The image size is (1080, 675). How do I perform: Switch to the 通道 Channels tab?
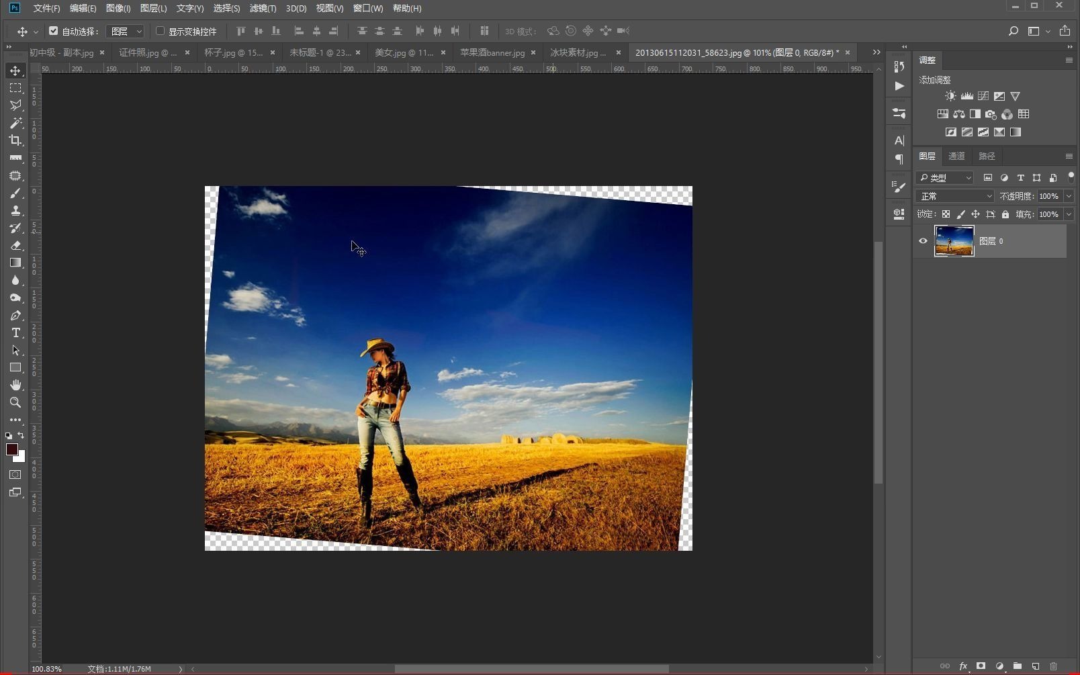click(x=956, y=156)
